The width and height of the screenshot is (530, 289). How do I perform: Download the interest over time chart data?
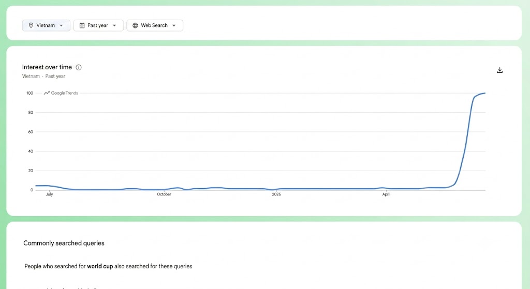(499, 70)
